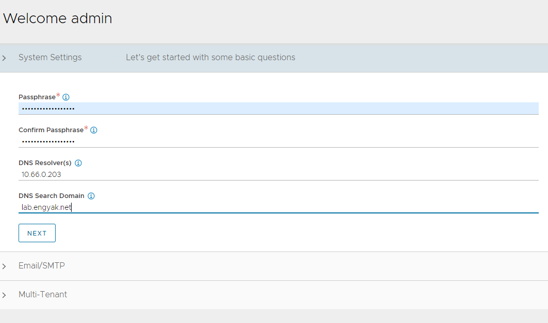The width and height of the screenshot is (548, 323).
Task: Click the DNS Resolver(s) label
Action: 45,163
